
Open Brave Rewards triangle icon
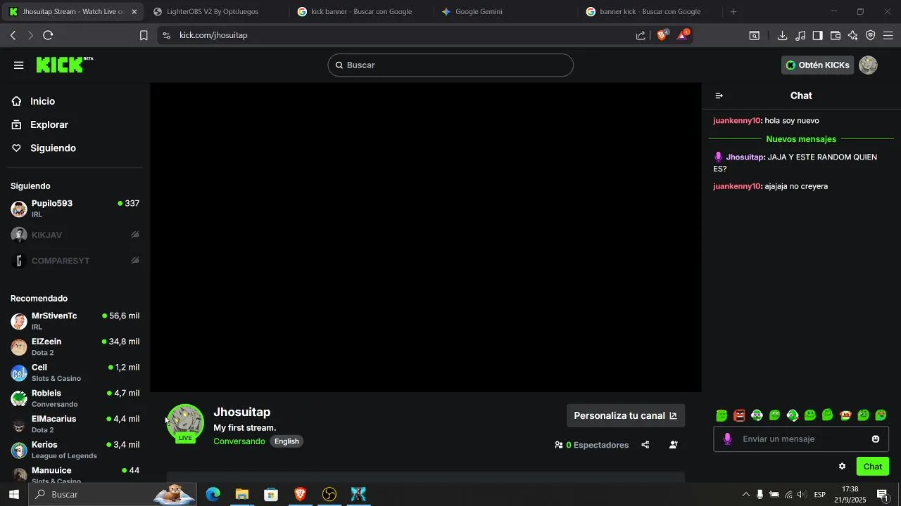coord(683,35)
